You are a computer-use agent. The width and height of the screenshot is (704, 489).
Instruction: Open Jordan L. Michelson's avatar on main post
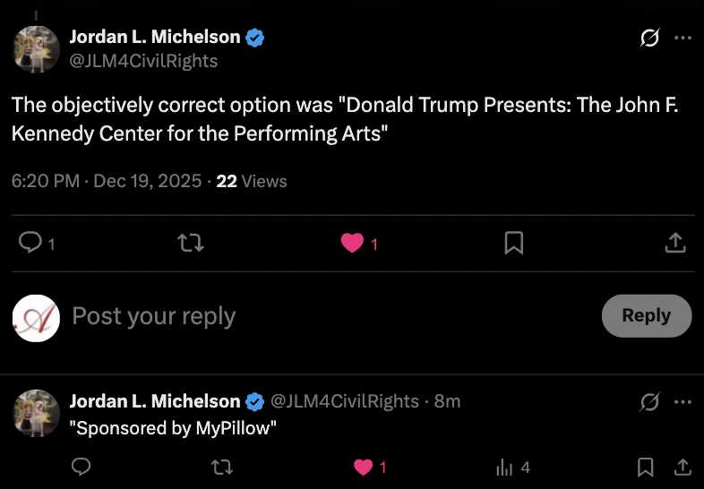[x=37, y=48]
